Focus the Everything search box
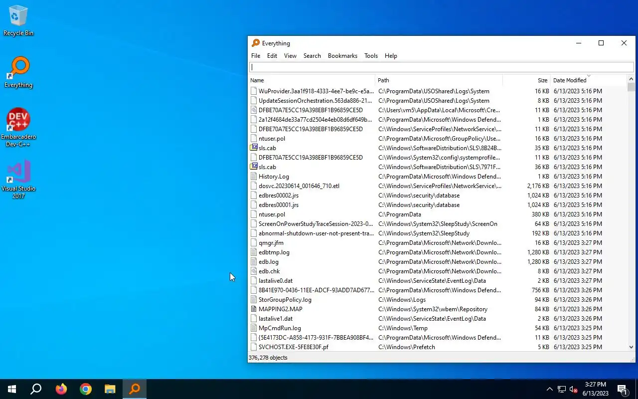The height and width of the screenshot is (399, 638). tap(441, 67)
